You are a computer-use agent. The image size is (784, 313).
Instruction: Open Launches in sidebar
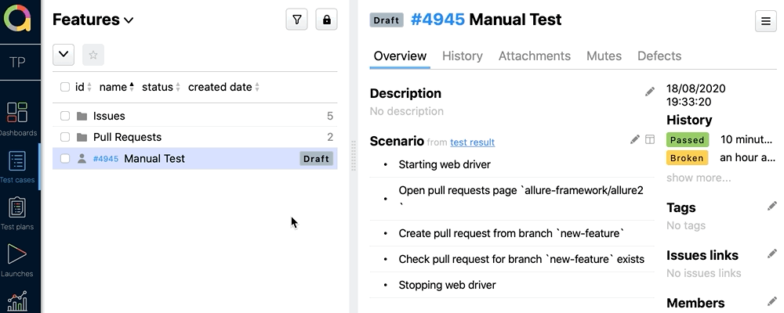tap(17, 260)
